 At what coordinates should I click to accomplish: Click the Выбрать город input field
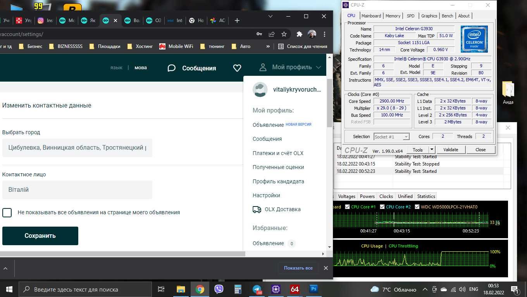click(x=77, y=148)
